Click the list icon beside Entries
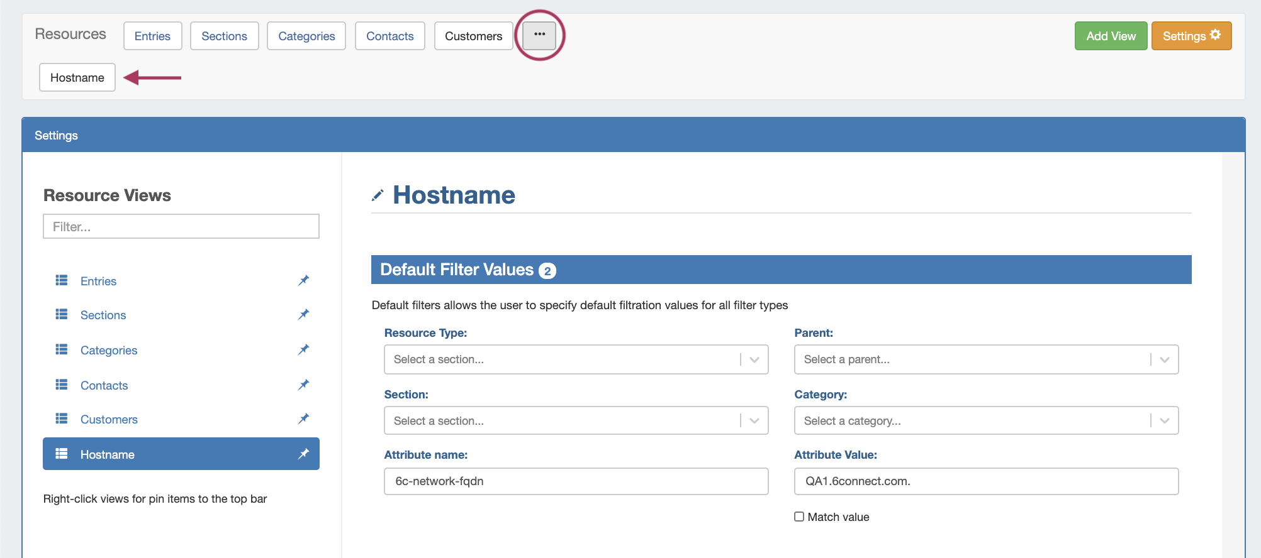This screenshot has width=1261, height=558. (x=62, y=281)
